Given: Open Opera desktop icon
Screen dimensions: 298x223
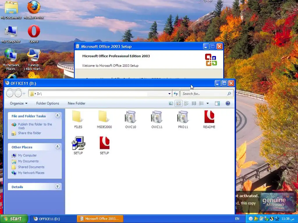Looking at the screenshot, I should pos(34,34).
